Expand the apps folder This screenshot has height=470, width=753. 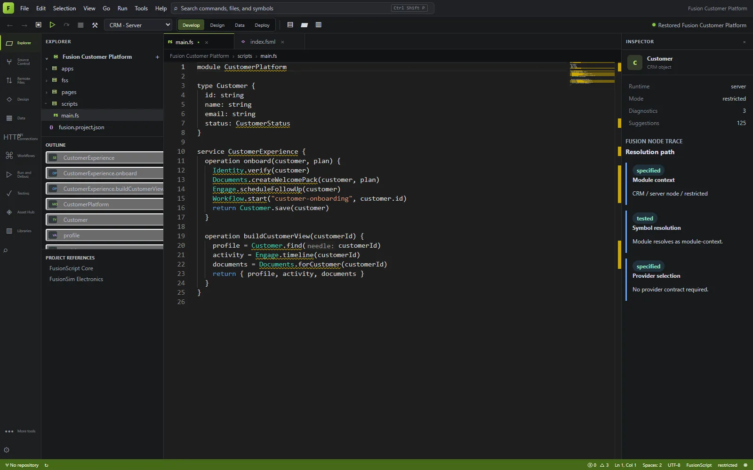point(47,69)
